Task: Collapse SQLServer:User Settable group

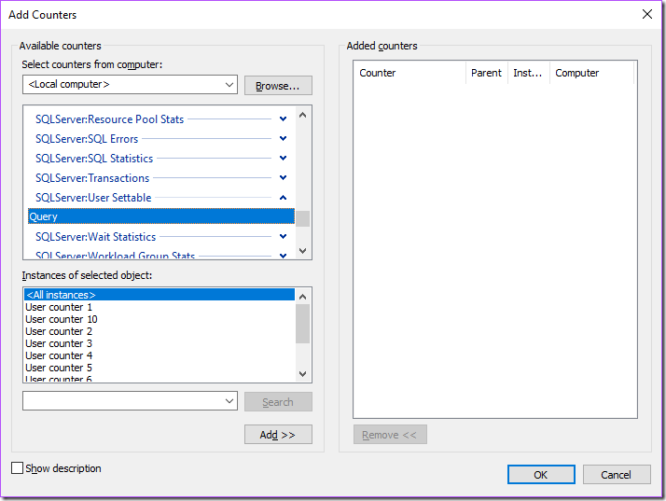Action: point(283,198)
